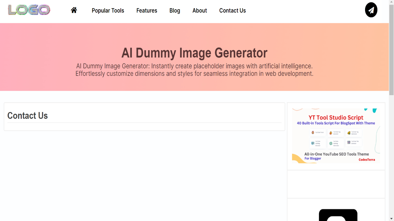
Task: Click the YouTube Tag Extractor icon
Action: coord(331,133)
